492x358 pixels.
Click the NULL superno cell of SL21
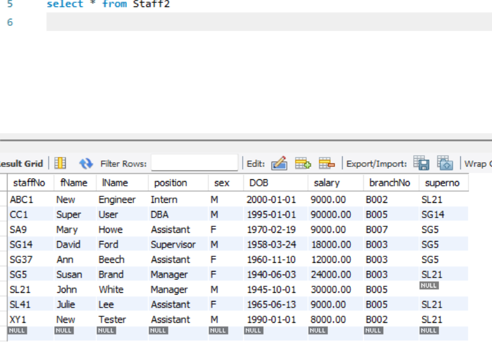(x=429, y=286)
